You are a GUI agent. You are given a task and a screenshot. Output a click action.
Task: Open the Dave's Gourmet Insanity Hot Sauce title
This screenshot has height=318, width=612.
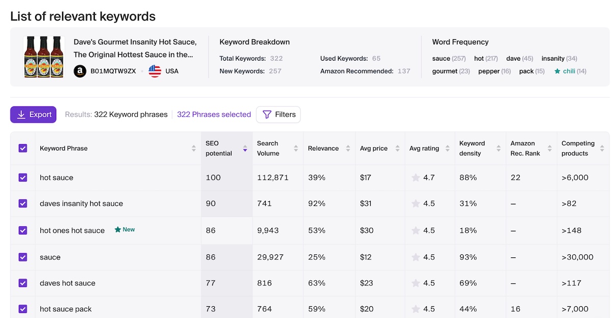coord(135,48)
